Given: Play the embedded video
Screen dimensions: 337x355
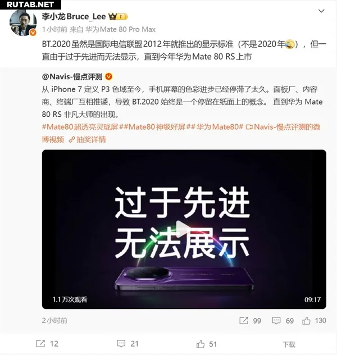Looking at the screenshot, I should pos(184,229).
